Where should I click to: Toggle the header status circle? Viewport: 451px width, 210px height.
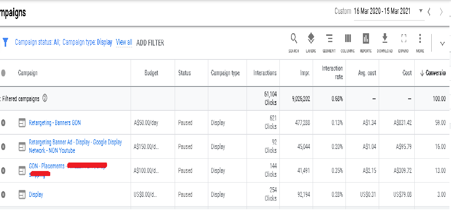(x=3, y=73)
